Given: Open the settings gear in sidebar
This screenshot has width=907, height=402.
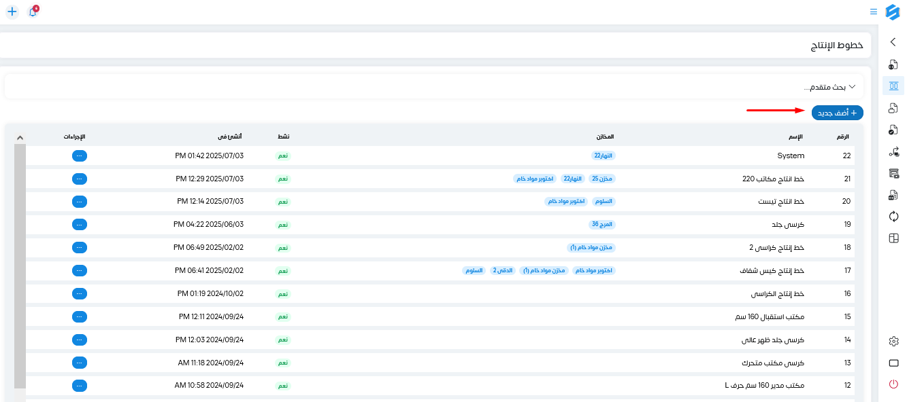Looking at the screenshot, I should 894,342.
